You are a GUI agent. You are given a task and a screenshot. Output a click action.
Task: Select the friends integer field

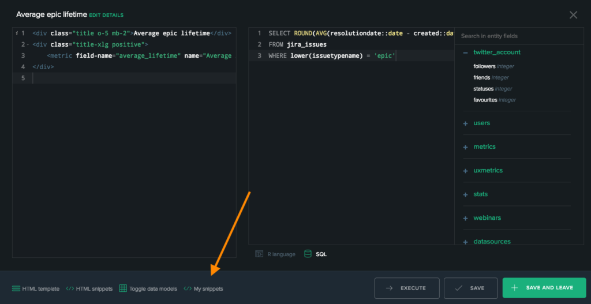coord(491,78)
